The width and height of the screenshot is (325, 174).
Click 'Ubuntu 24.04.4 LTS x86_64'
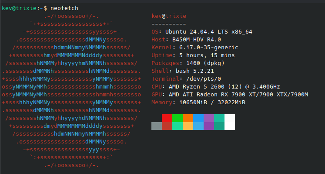coord(209,32)
